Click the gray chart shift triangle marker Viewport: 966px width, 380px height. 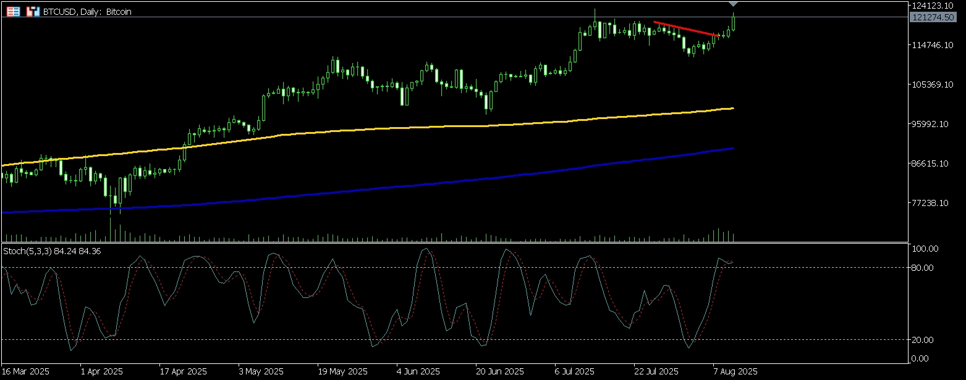pyautogui.click(x=734, y=4)
